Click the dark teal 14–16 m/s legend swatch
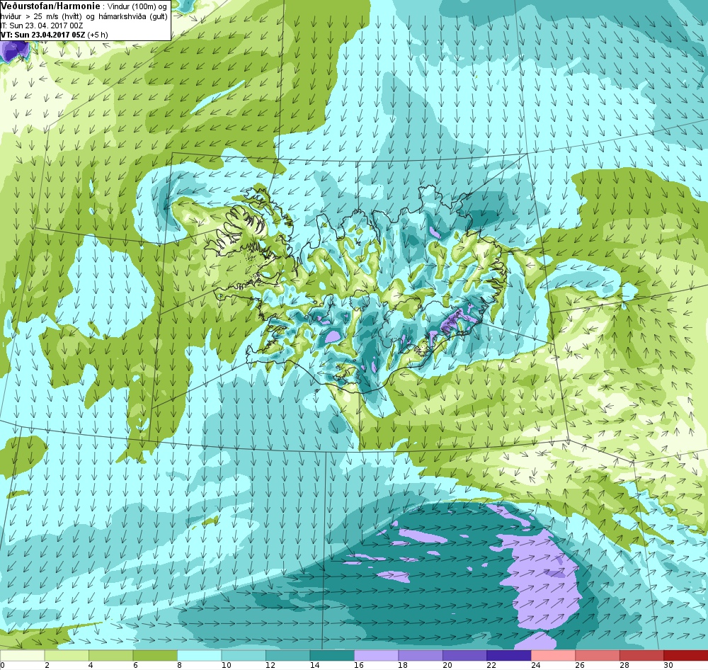The height and width of the screenshot is (670, 708). pyautogui.click(x=332, y=655)
